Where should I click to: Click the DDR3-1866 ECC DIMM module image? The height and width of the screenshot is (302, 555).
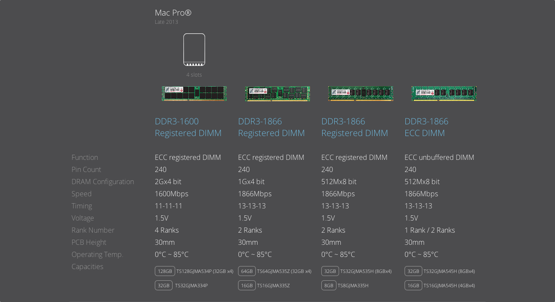tap(444, 94)
